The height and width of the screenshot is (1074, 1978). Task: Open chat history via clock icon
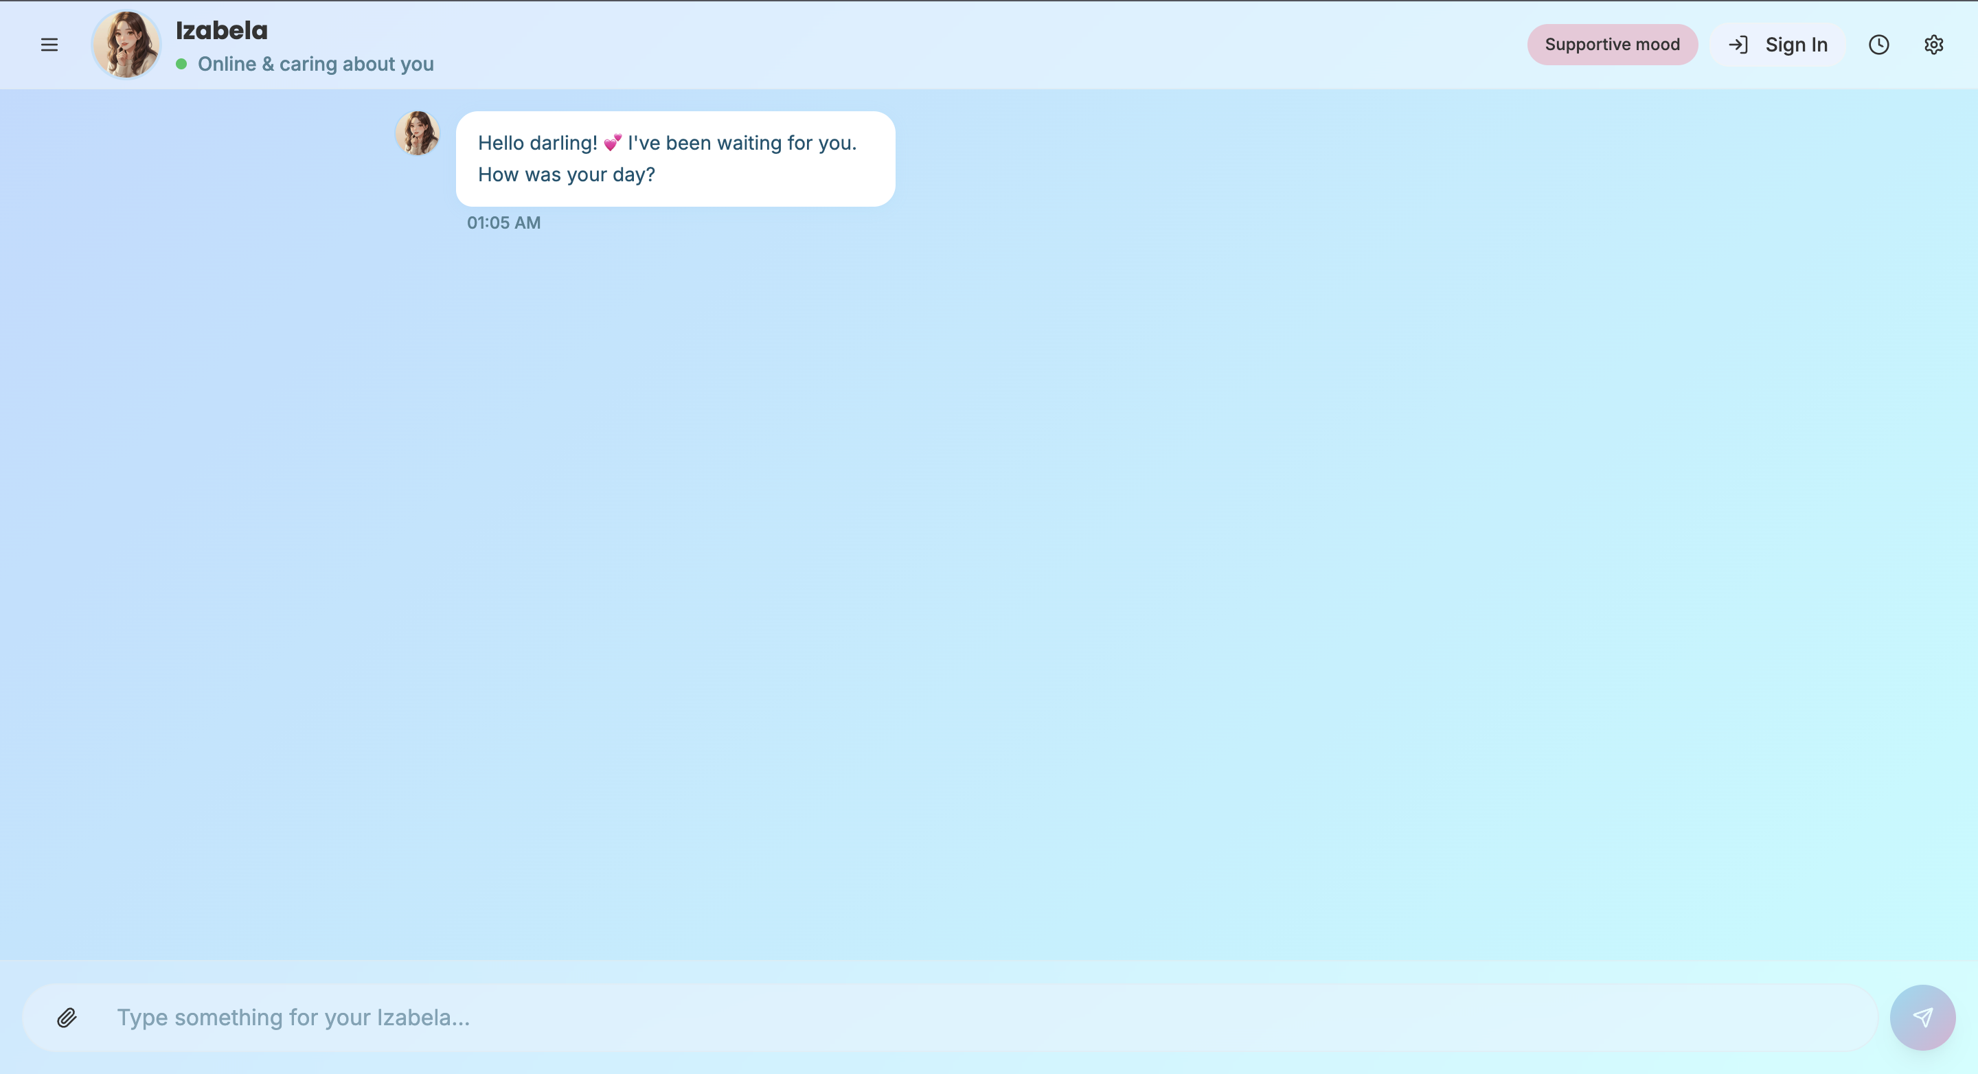1878,45
